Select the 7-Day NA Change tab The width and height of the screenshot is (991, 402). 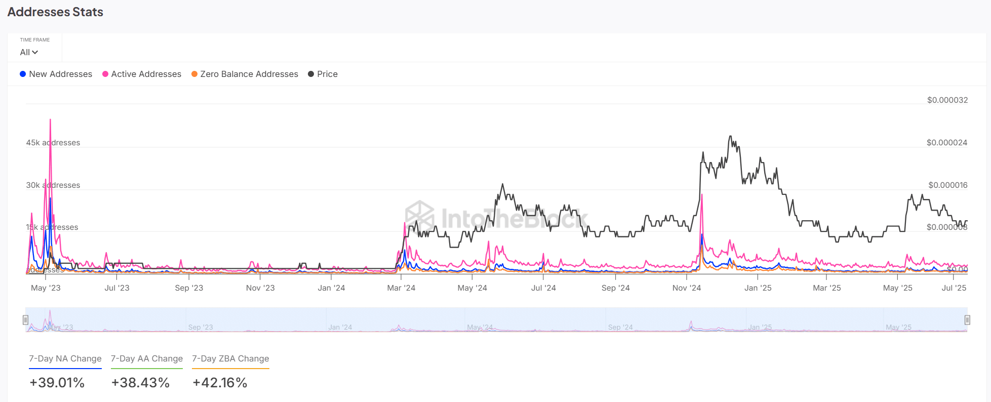65,358
